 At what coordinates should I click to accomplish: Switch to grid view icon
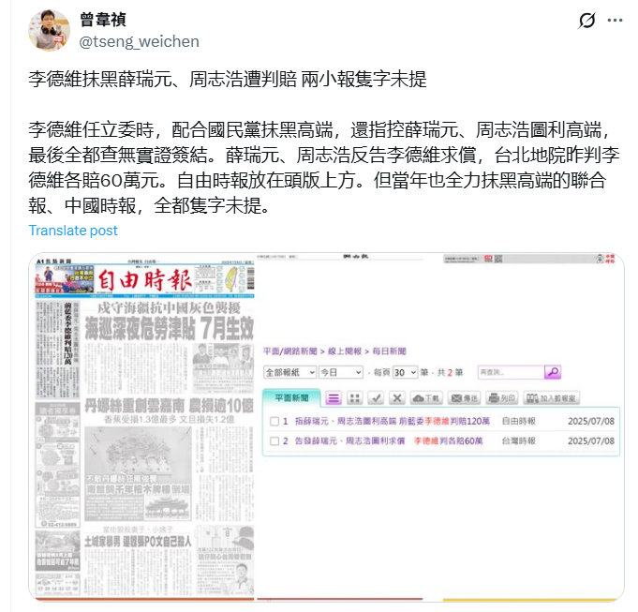click(x=355, y=398)
